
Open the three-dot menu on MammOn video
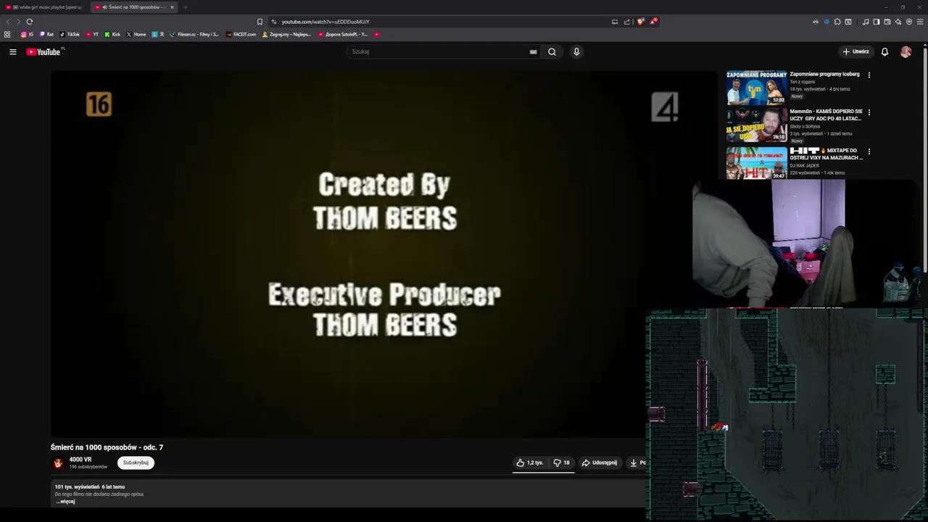coord(869,112)
